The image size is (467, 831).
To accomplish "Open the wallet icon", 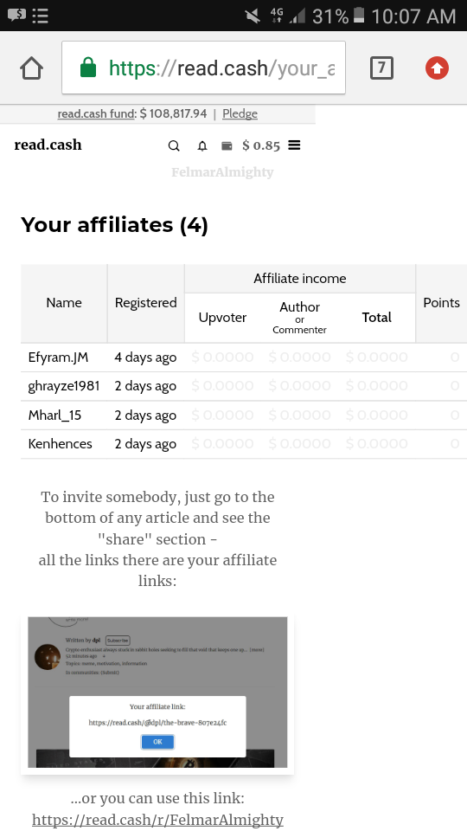I will coord(227,145).
